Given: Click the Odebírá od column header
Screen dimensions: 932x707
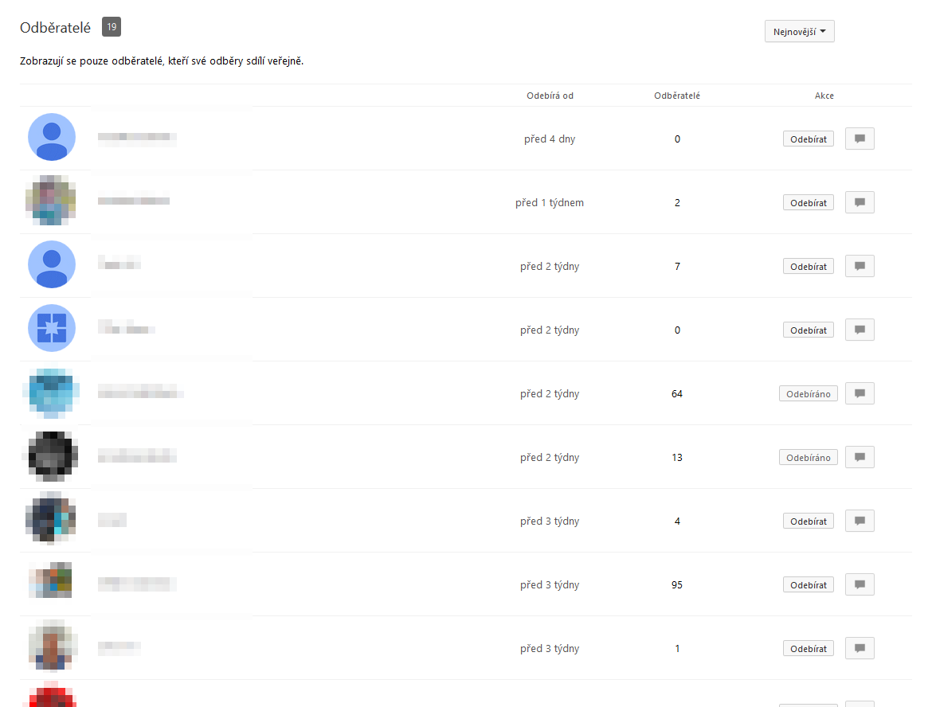Looking at the screenshot, I should (550, 96).
